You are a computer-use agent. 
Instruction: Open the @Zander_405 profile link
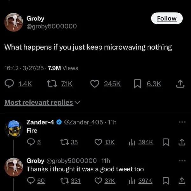tap(84, 122)
